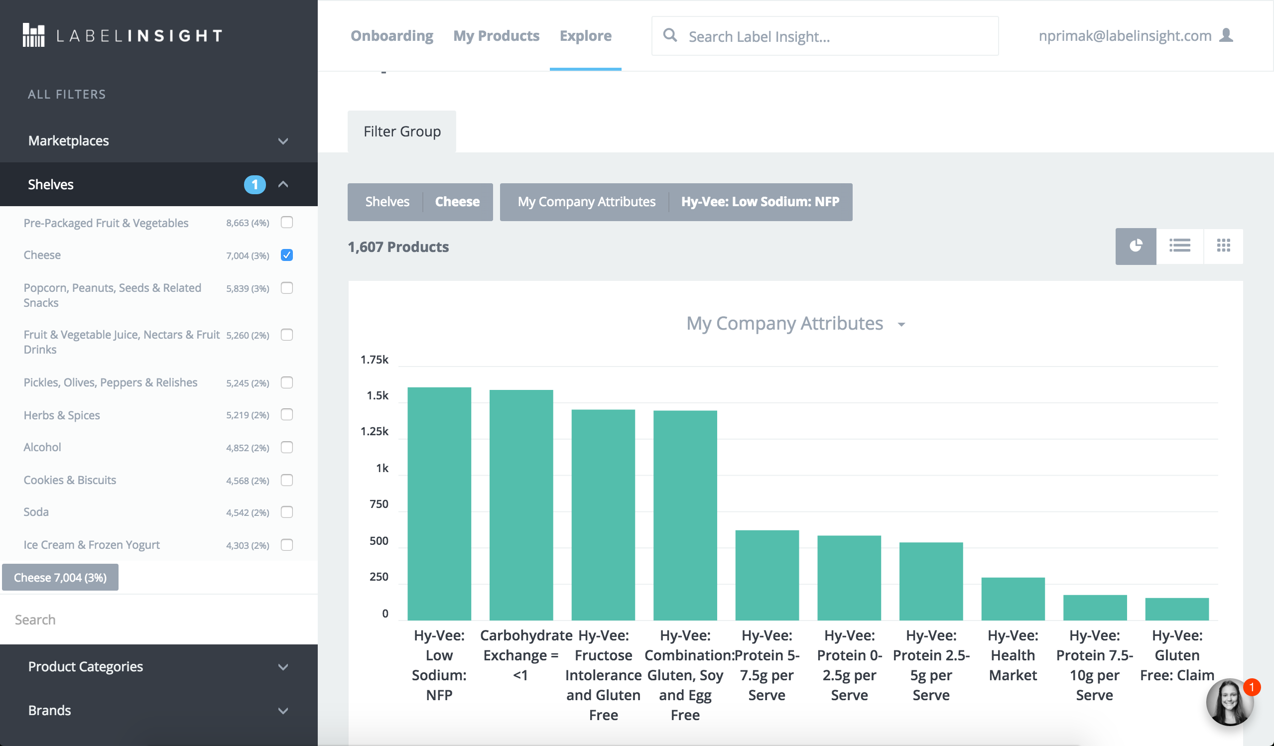The height and width of the screenshot is (746, 1274).
Task: Open the user profile icon
Action: [1227, 35]
